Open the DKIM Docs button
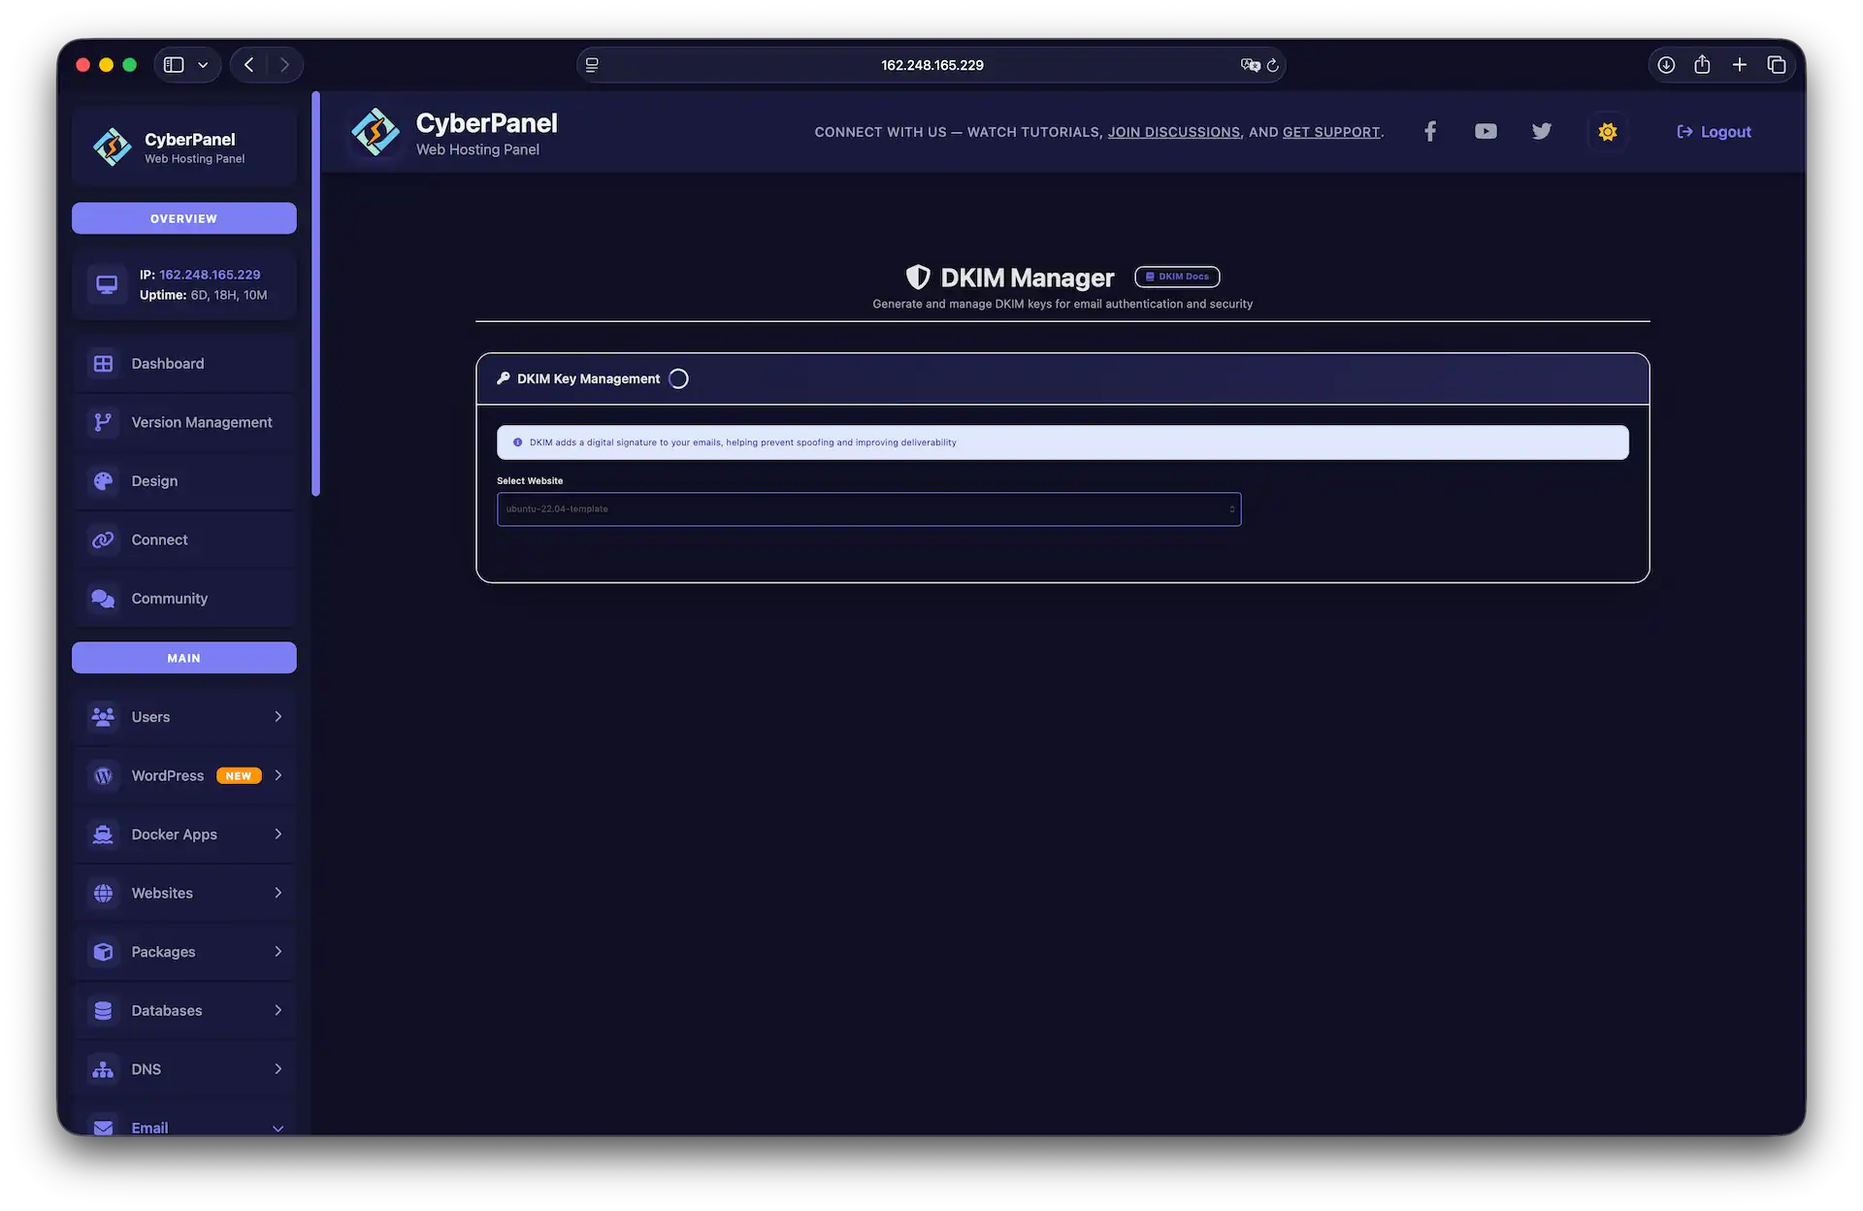Image resolution: width=1863 pixels, height=1211 pixels. click(x=1176, y=277)
